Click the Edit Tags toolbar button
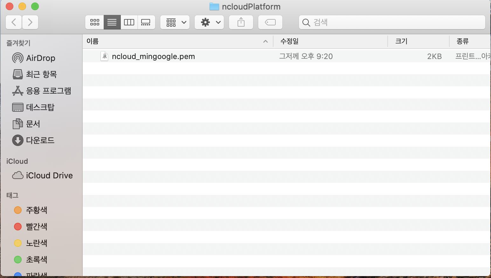Screen dimensions: 491x278 (270, 22)
